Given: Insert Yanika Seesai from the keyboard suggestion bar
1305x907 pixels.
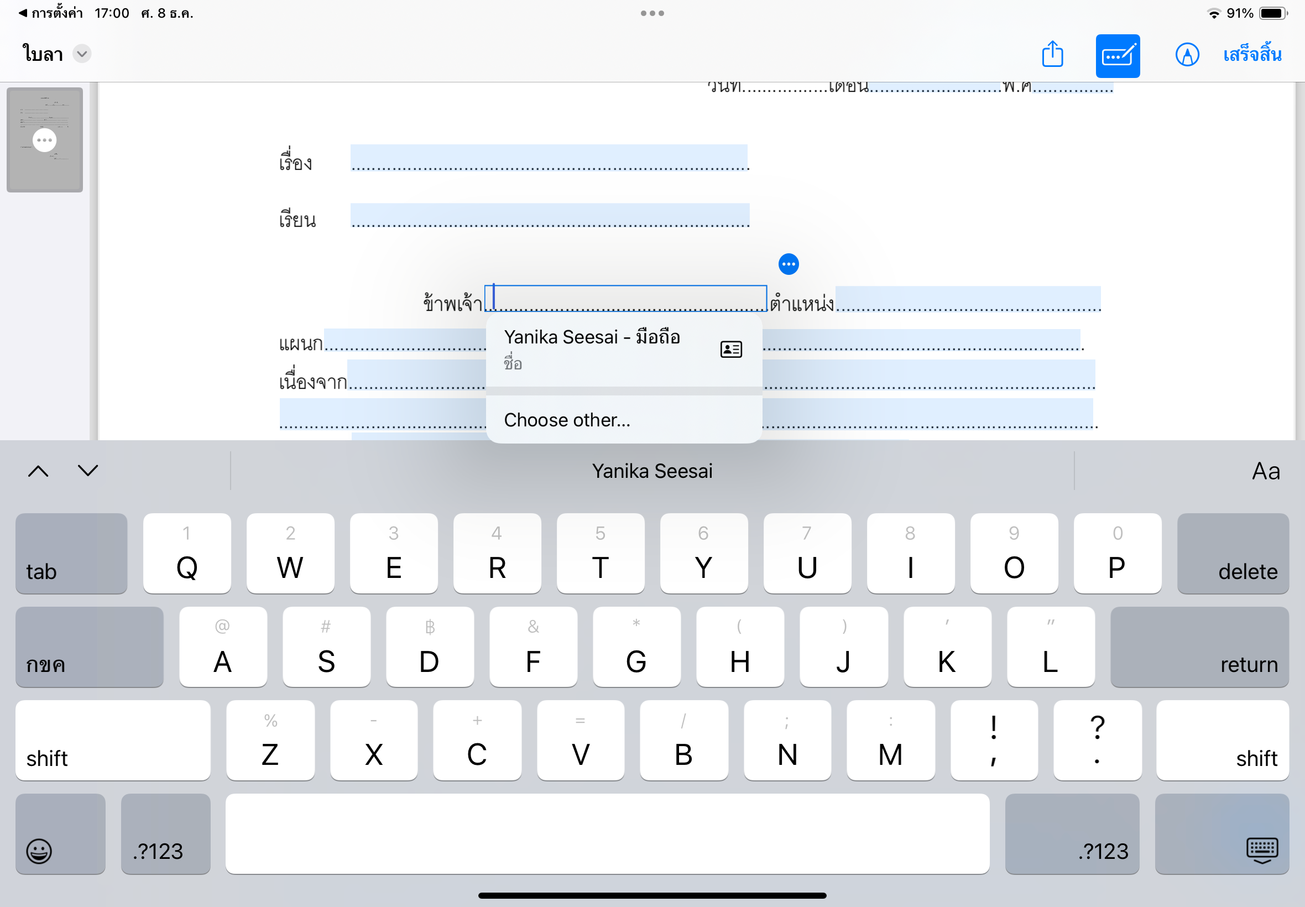Looking at the screenshot, I should click(651, 471).
